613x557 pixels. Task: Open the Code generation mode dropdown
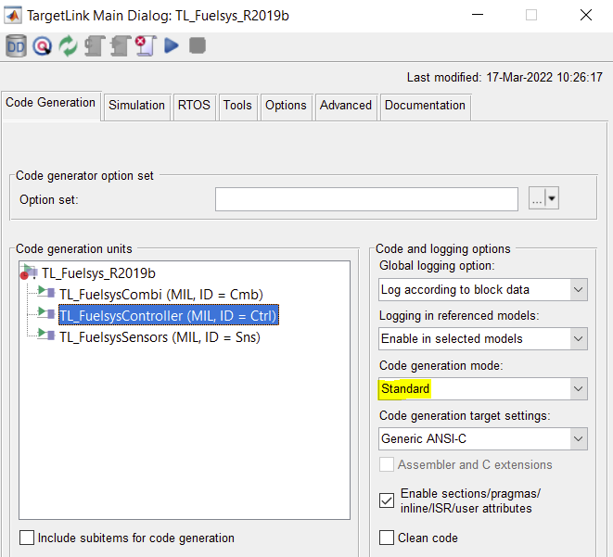point(483,388)
